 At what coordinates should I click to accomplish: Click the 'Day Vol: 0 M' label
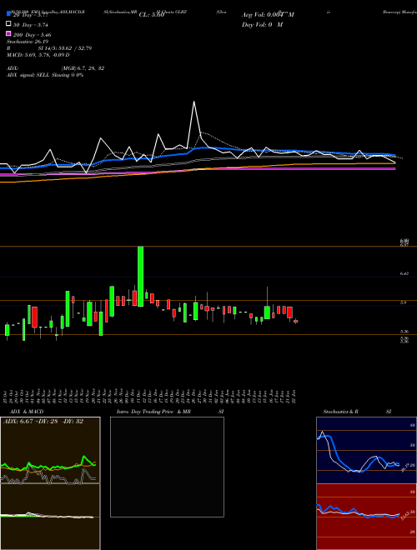pos(262,24)
